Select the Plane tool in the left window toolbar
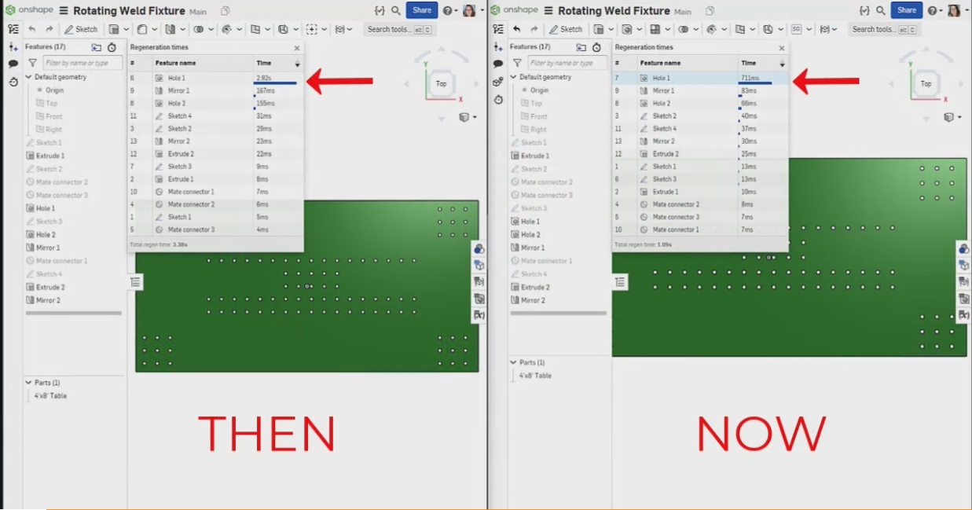Viewport: 972px width, 510px height. pos(255,29)
